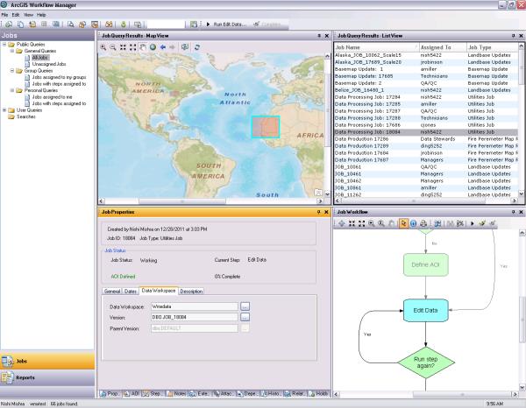Image resolution: width=526 pixels, height=408 pixels.
Task: Click the Run step again decision diamond
Action: coord(426,362)
